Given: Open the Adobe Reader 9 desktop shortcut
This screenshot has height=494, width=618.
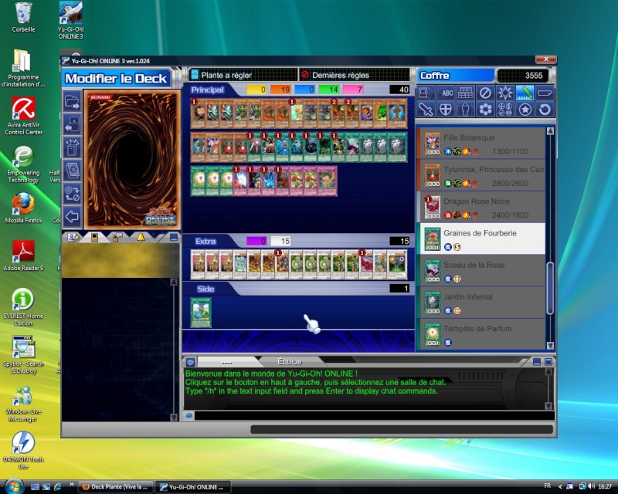Looking at the screenshot, I should (23, 255).
